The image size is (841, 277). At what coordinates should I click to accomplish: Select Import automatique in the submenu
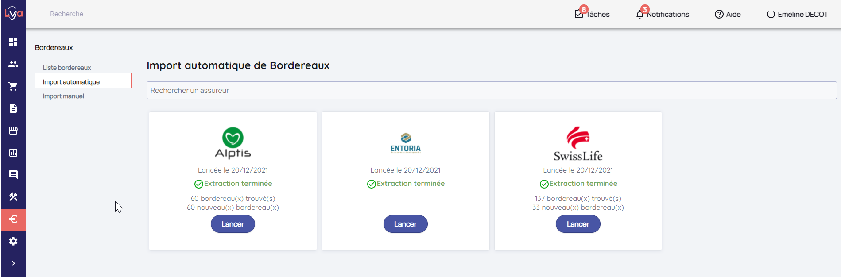coord(71,82)
